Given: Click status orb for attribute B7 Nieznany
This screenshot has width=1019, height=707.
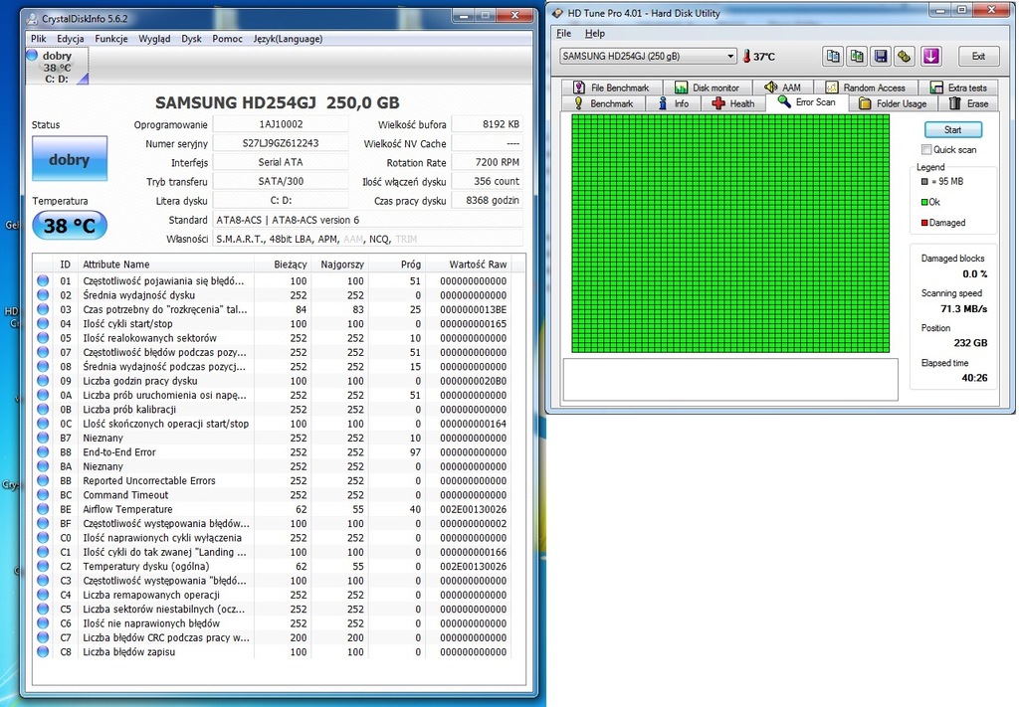Looking at the screenshot, I should [43, 439].
